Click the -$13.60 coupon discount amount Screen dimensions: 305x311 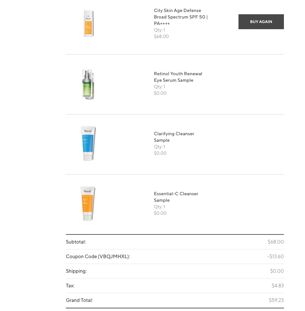(275, 257)
